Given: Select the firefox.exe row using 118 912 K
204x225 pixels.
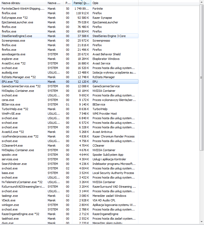Looking at the screenshot, I should [69, 13].
